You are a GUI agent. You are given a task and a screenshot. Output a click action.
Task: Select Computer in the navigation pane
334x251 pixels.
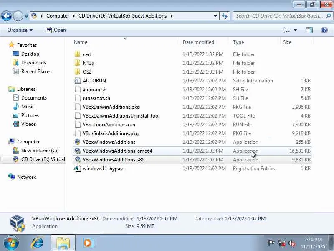28,141
